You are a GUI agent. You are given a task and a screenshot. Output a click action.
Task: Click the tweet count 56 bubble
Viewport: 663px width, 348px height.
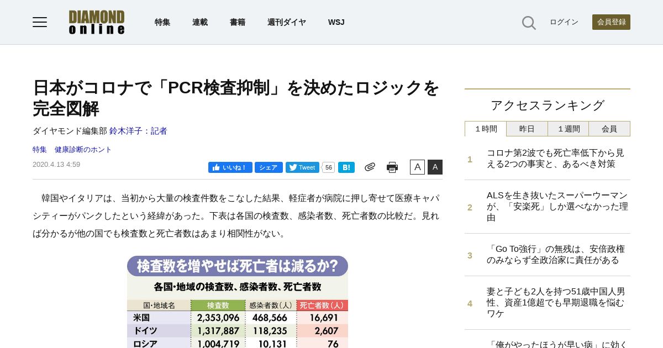pyautogui.click(x=328, y=167)
